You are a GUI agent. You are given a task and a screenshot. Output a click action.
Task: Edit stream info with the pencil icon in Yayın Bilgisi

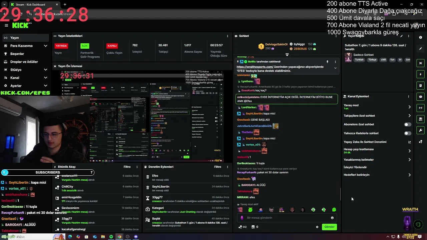(x=402, y=36)
